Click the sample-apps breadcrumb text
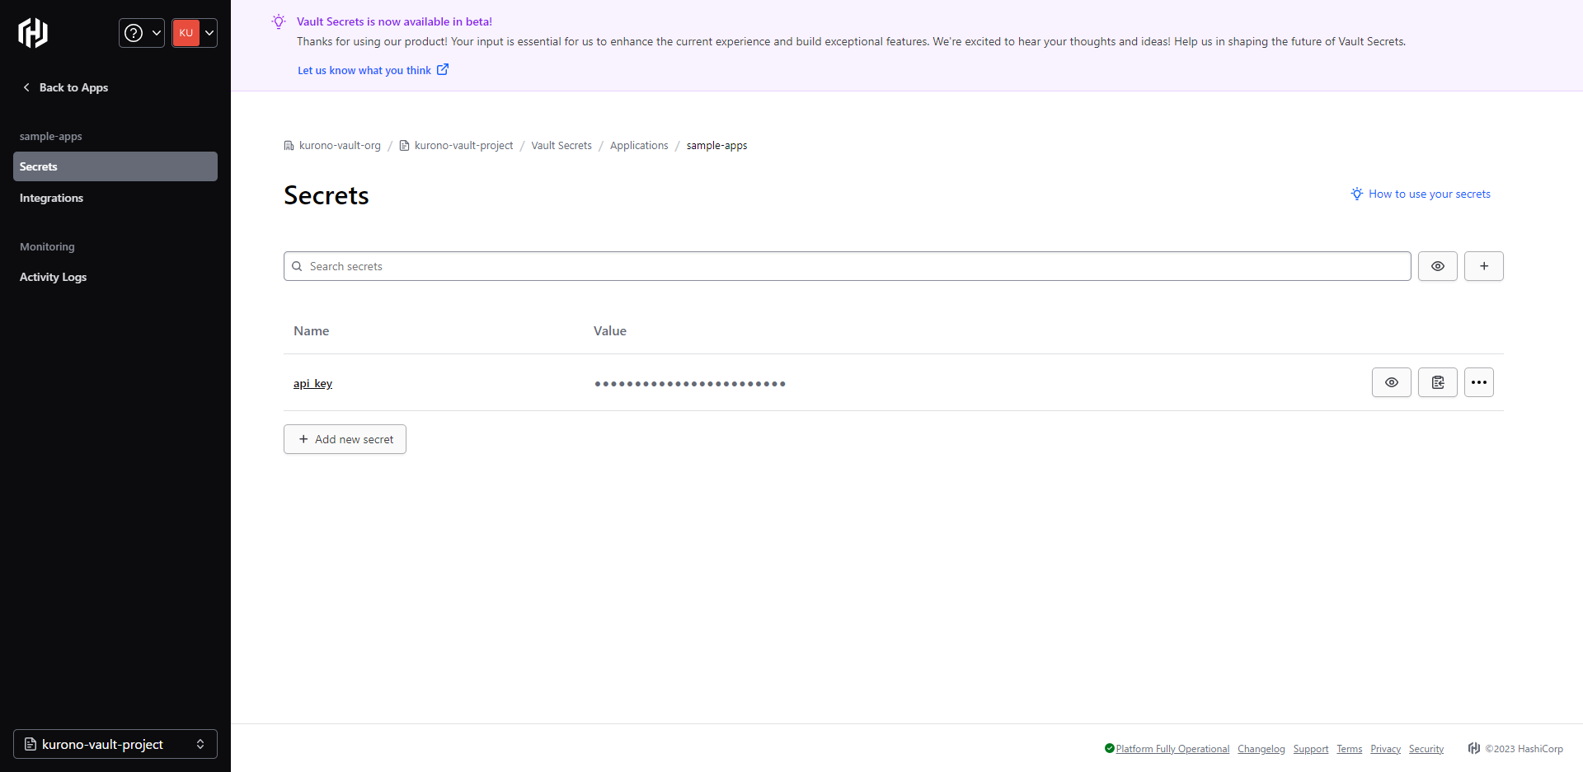Screen dimensions: 1583x772 pos(716,145)
